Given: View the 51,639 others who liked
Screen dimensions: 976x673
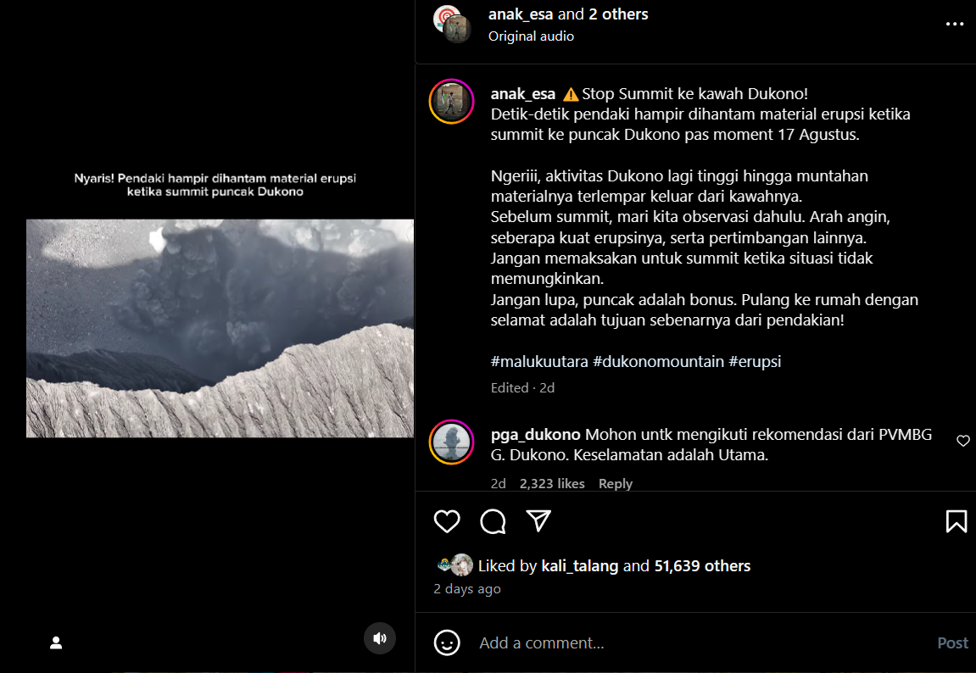Looking at the screenshot, I should (x=702, y=566).
